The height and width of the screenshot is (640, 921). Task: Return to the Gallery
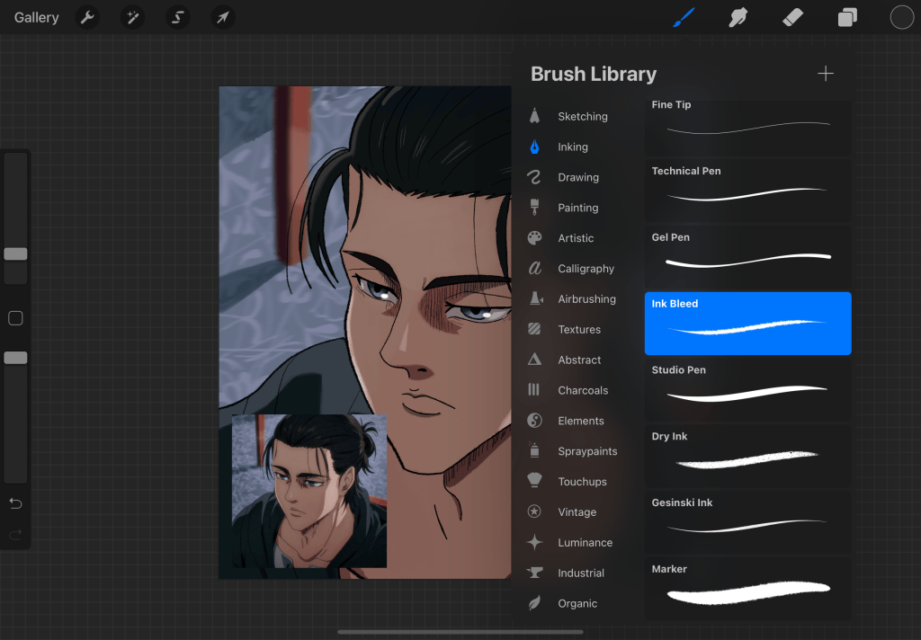tap(36, 17)
